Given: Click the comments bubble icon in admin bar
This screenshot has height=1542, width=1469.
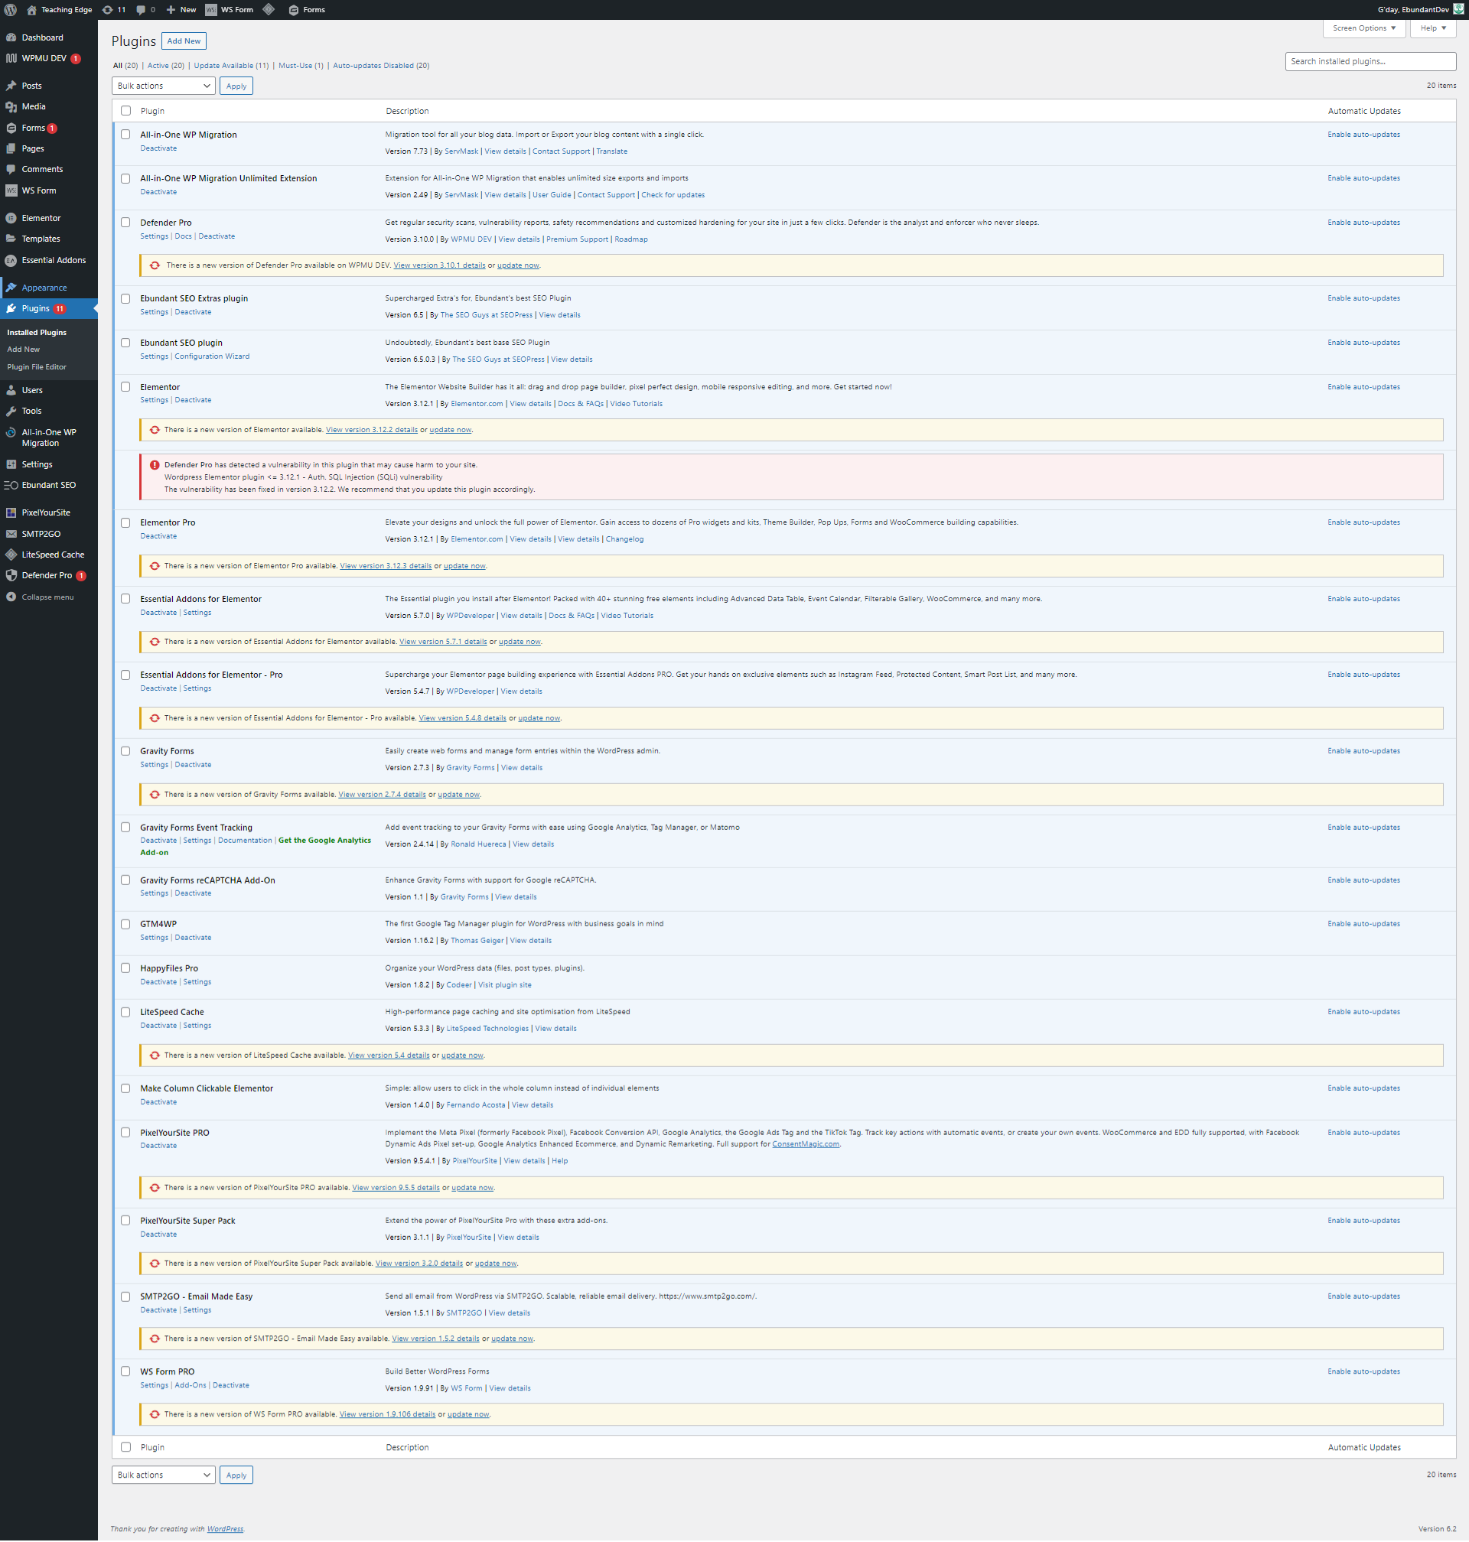Looking at the screenshot, I should point(141,9).
